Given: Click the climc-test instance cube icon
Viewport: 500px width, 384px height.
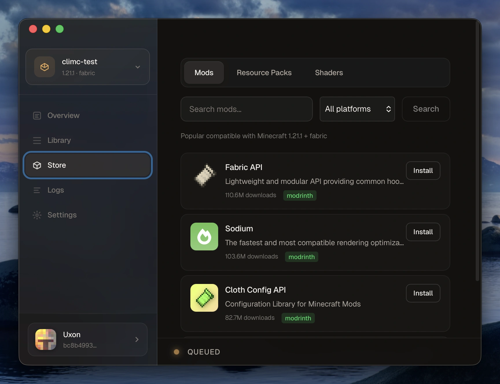Looking at the screenshot, I should pos(44,67).
